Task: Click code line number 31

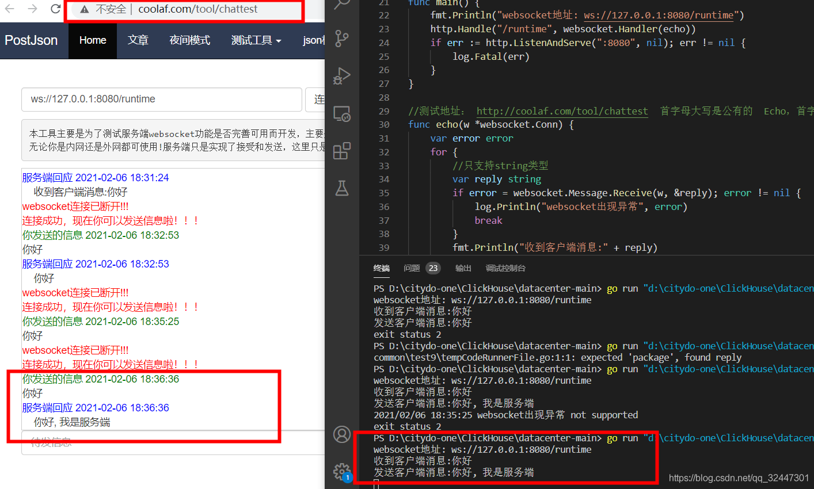Action: coord(384,139)
